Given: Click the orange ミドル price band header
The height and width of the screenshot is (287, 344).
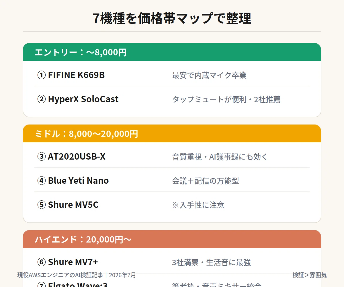Looking at the screenshot, I should tap(172, 134).
